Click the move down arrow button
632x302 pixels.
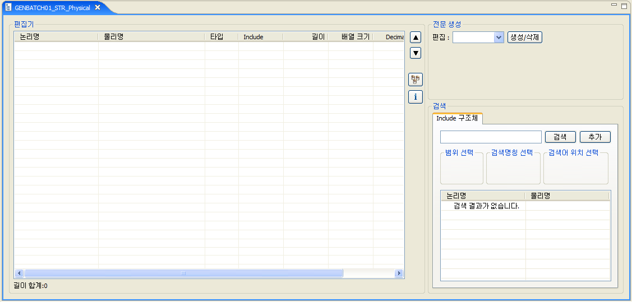416,53
